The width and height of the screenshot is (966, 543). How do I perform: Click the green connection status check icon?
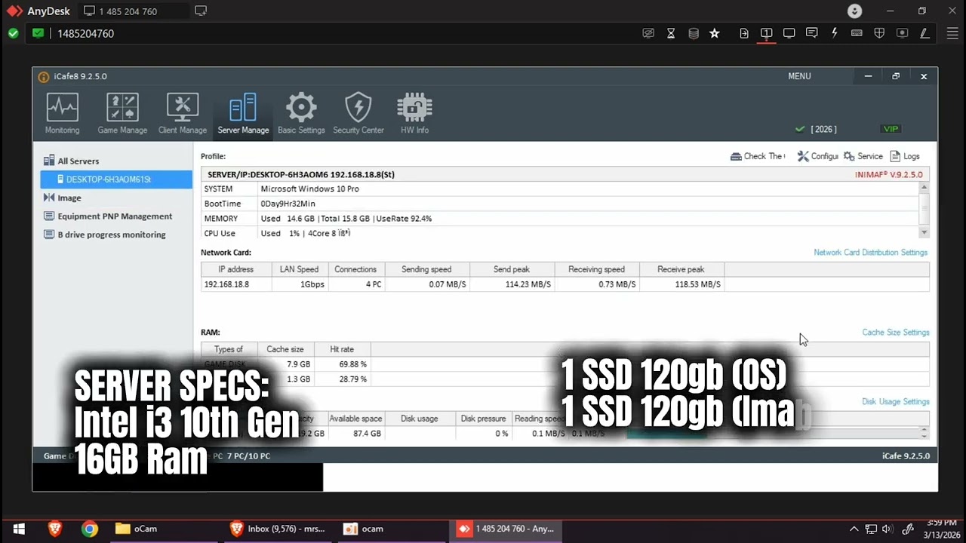click(13, 33)
